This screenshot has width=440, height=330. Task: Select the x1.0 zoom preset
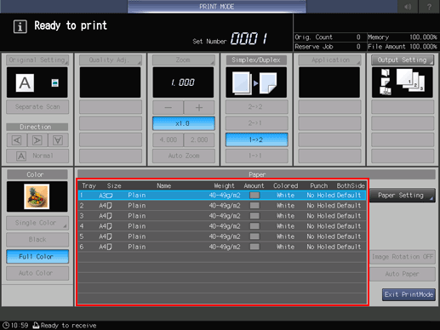(x=183, y=123)
